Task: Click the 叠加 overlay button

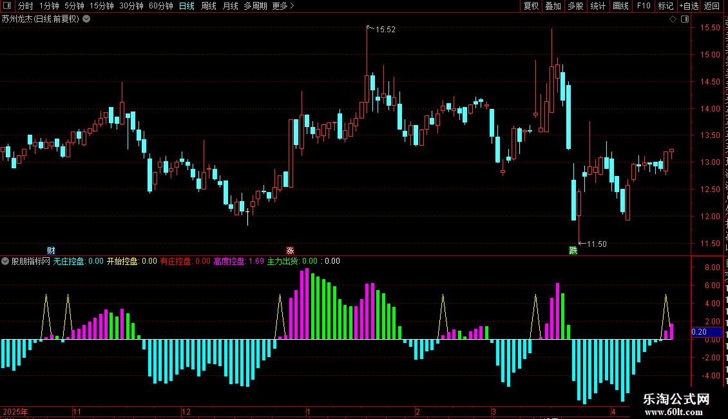Action: click(553, 6)
